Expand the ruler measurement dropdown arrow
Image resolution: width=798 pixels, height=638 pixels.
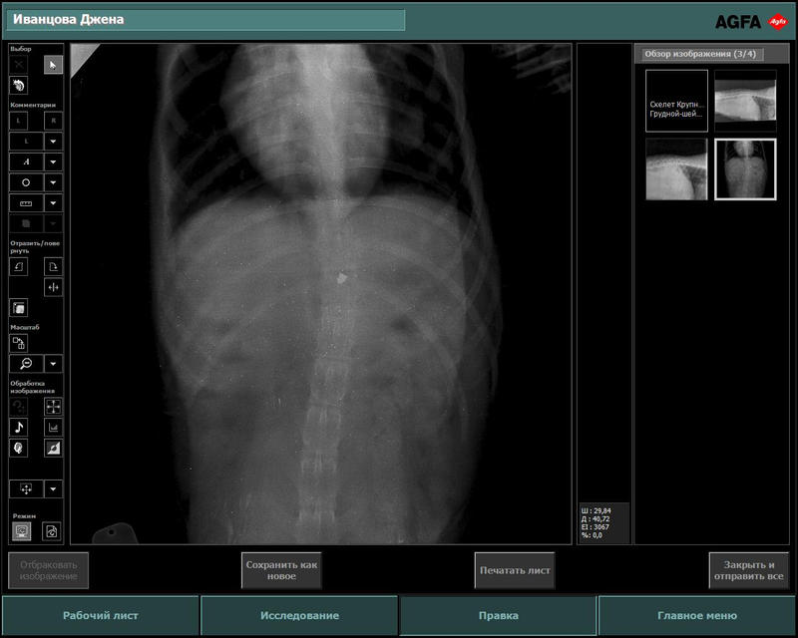pos(53,203)
